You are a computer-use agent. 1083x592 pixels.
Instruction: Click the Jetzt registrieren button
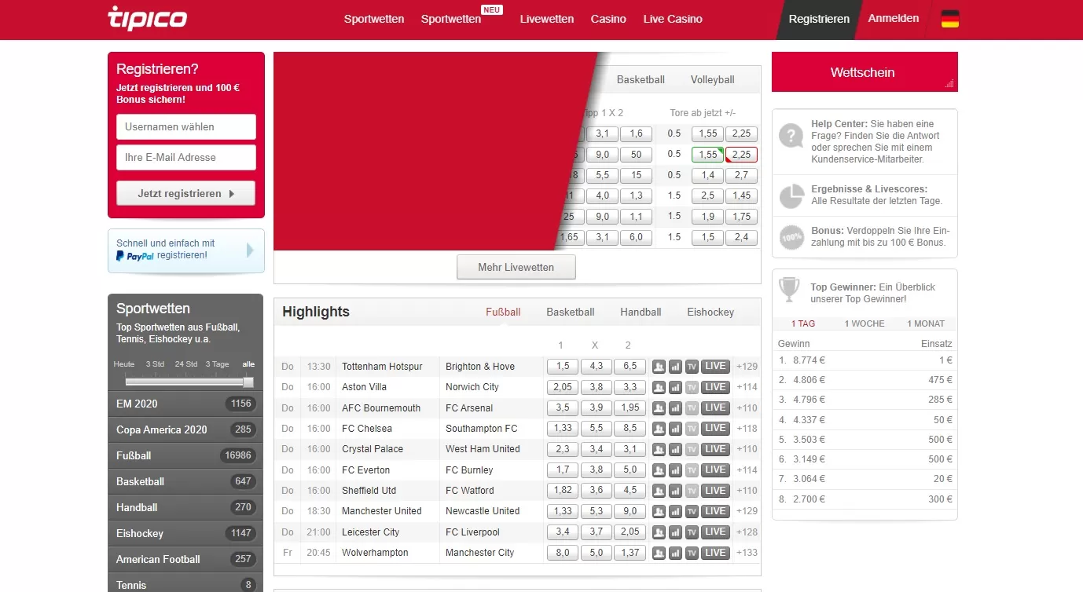pos(185,193)
